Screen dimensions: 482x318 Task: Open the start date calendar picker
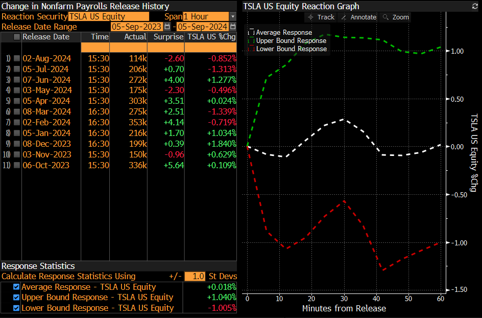tap(167, 27)
